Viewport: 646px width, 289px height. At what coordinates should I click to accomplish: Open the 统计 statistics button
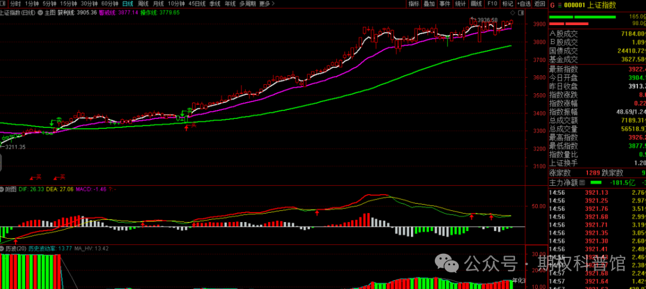pos(461,4)
